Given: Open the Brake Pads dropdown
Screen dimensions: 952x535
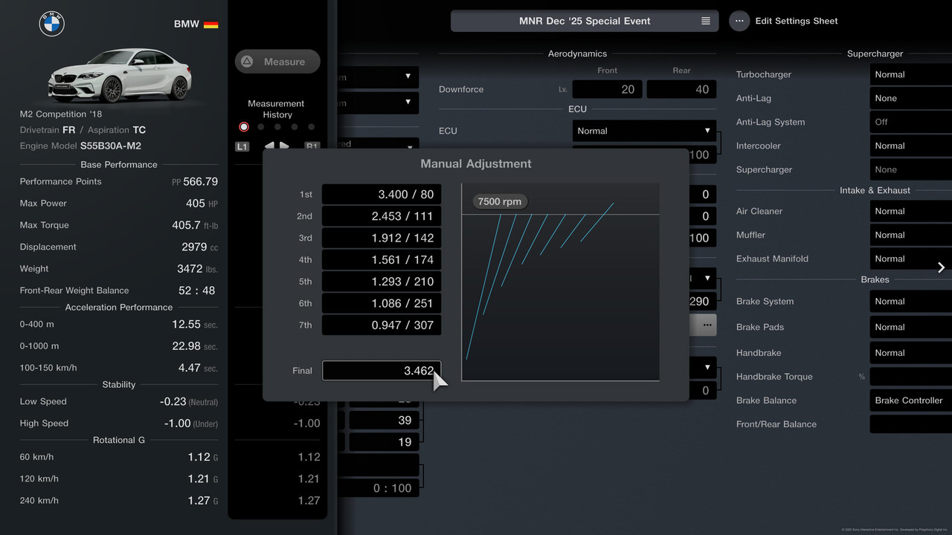Looking at the screenshot, I should point(911,327).
